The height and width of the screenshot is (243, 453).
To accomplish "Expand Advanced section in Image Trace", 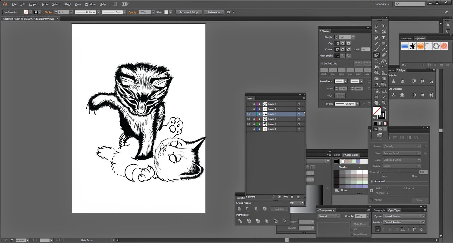I will (x=372, y=181).
